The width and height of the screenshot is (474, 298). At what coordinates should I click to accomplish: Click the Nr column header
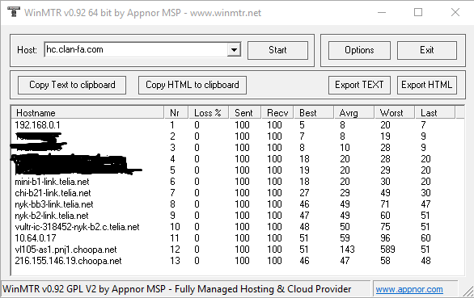point(176,112)
